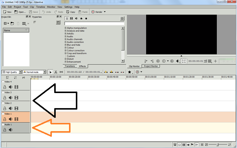Toggle show markers comments flag icon
This screenshot has width=237, height=148.
192,145
